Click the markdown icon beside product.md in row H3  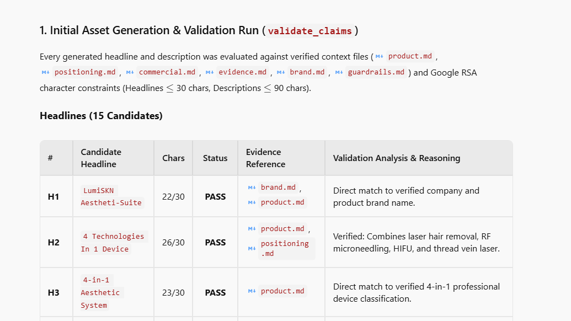(x=252, y=291)
